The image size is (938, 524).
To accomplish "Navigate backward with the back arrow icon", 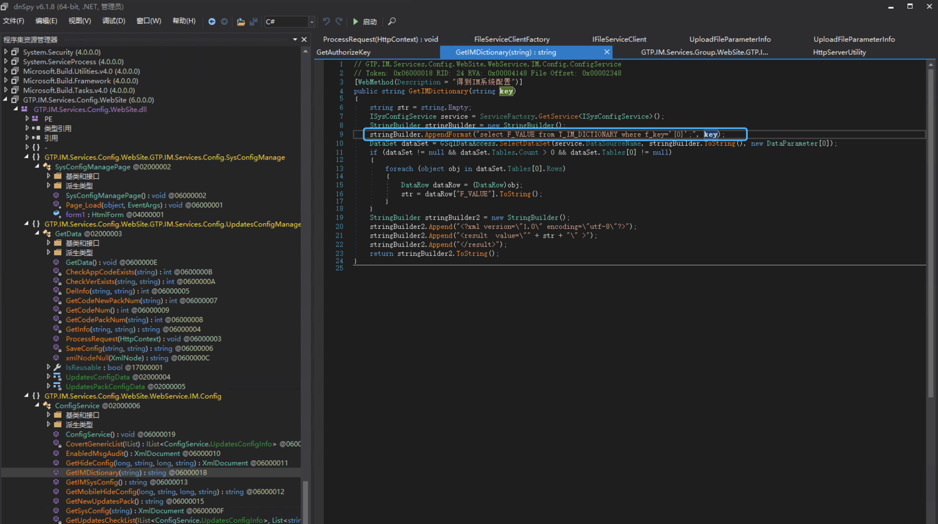I will tap(212, 21).
